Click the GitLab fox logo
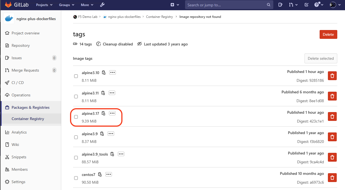Screen dimensions: 345x190 click(x=9, y=5)
